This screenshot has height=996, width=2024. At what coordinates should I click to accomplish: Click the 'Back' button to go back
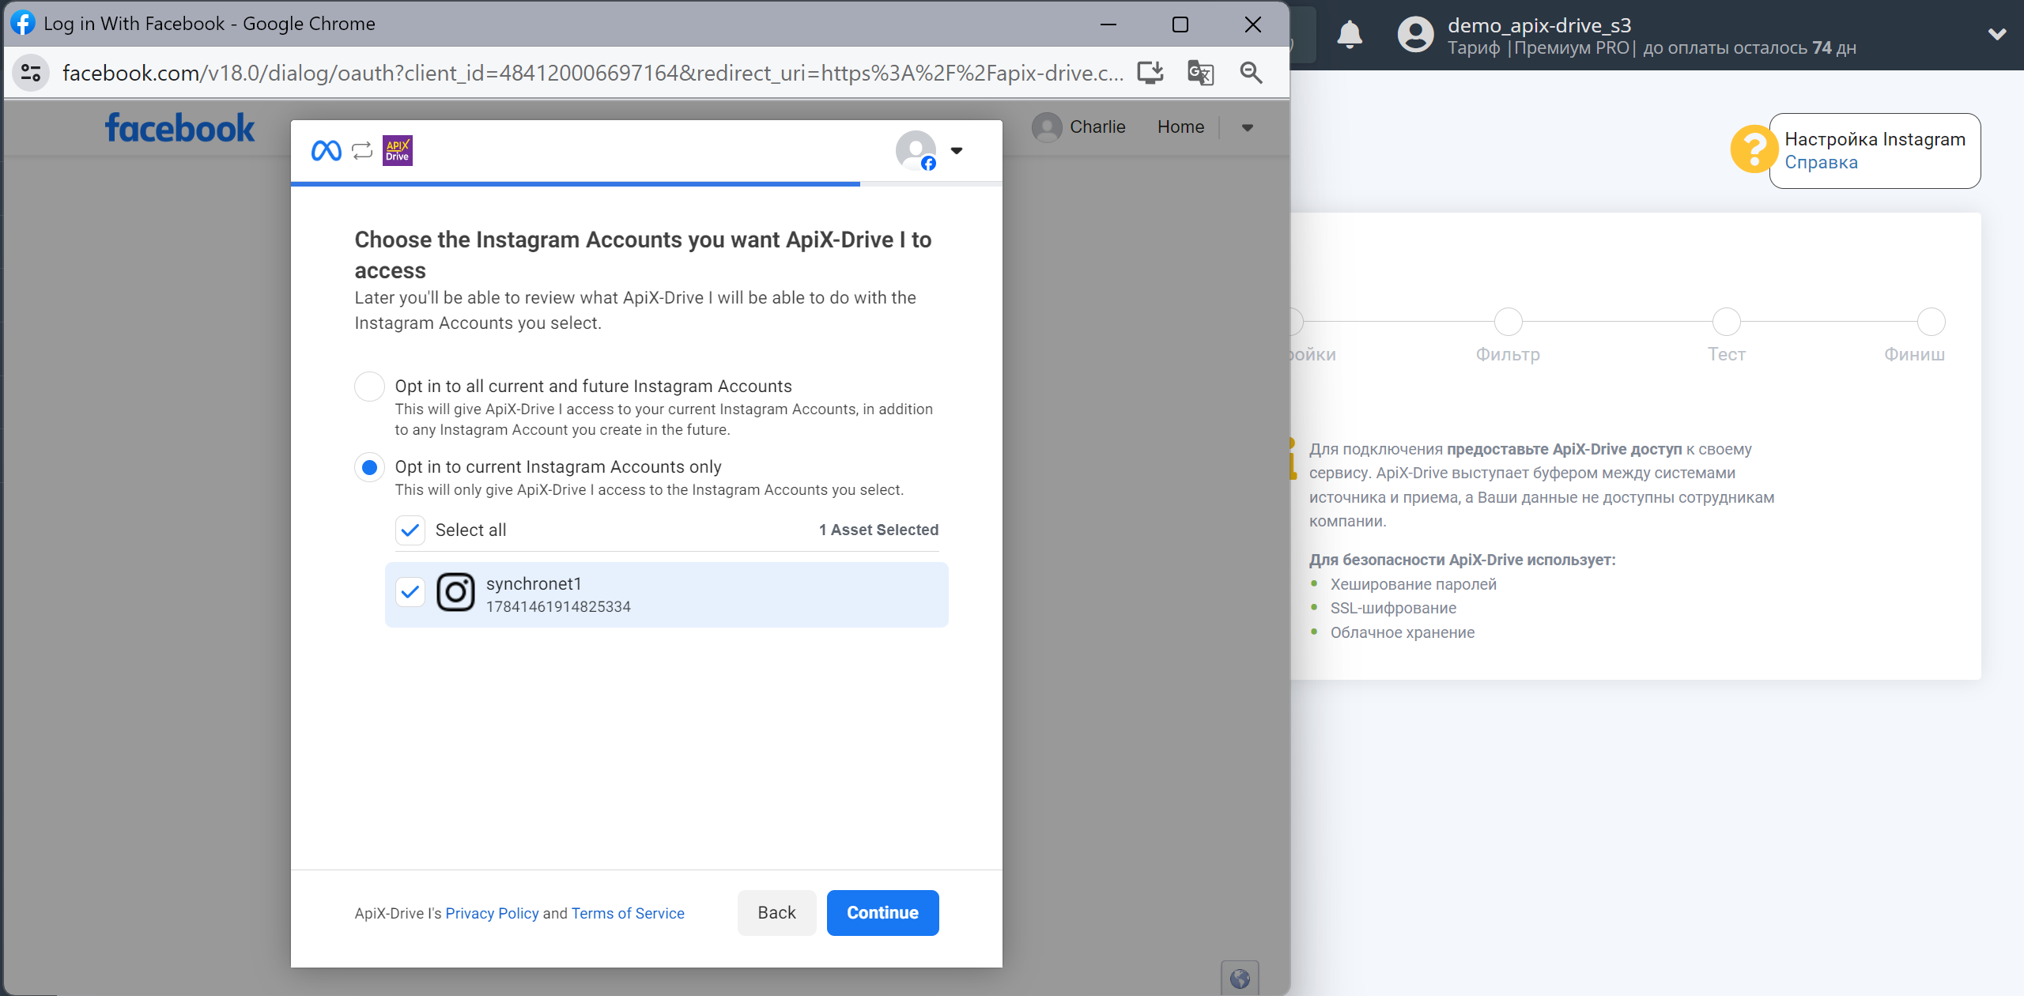point(776,912)
